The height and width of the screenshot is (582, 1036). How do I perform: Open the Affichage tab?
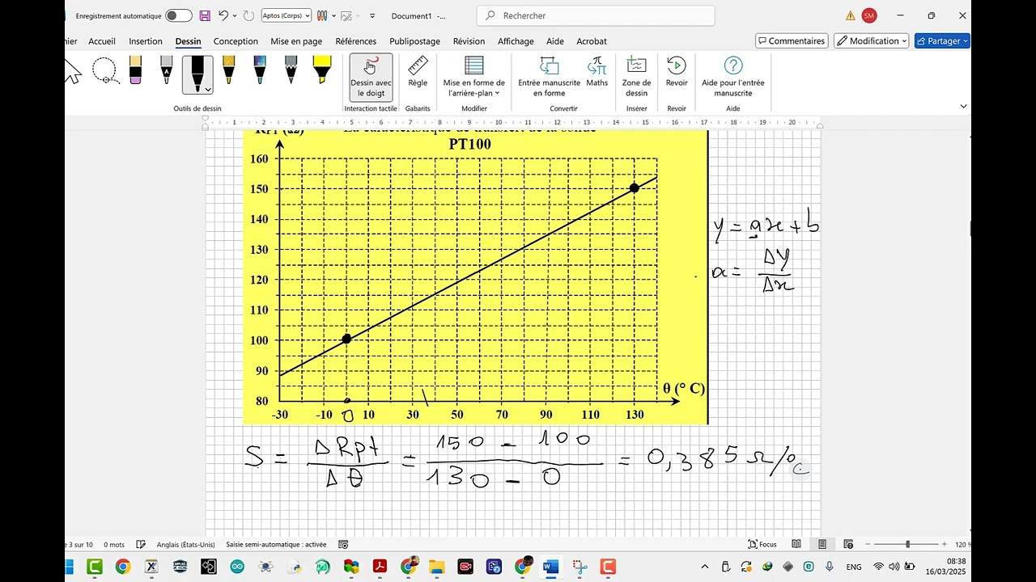pyautogui.click(x=516, y=41)
